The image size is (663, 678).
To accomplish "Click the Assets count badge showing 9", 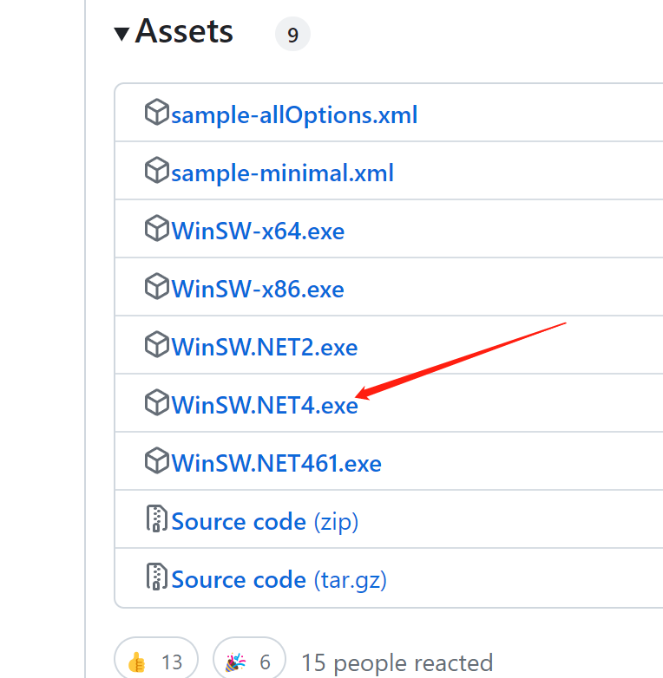I will coord(292,34).
